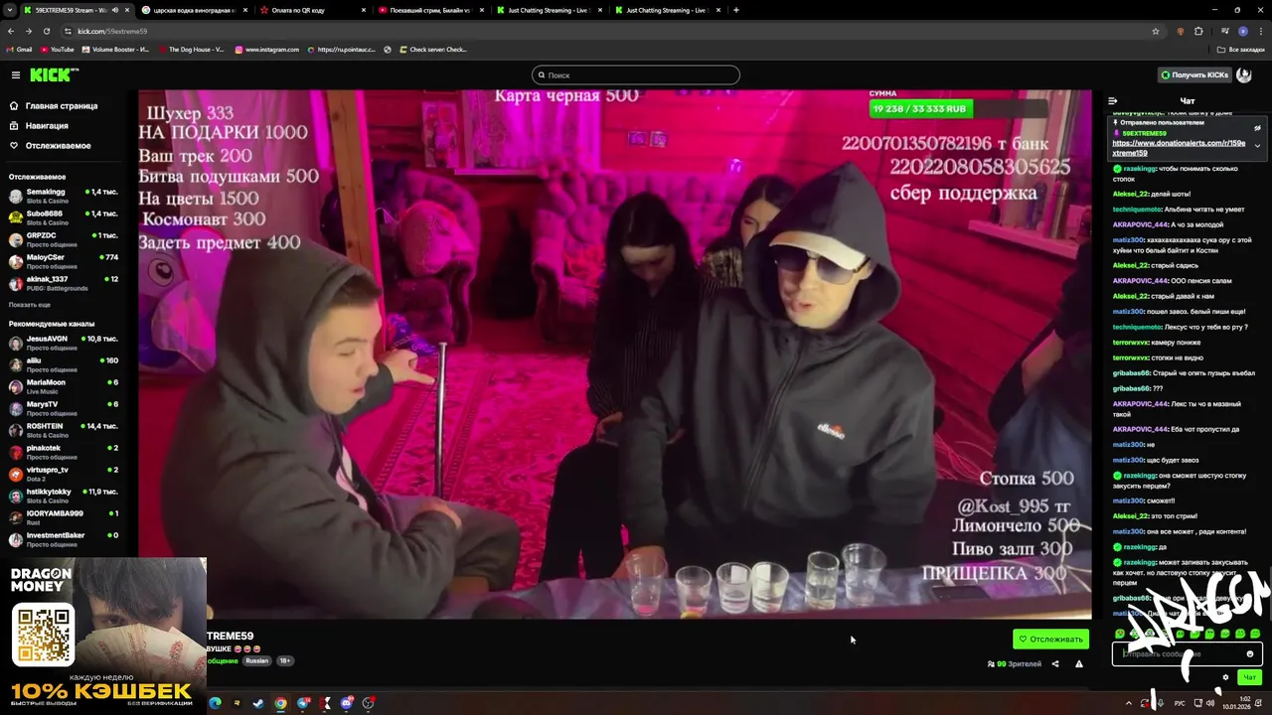Viewport: 1272px width, 715px height.
Task: Open JesusAVGN recommended channel
Action: [64, 342]
